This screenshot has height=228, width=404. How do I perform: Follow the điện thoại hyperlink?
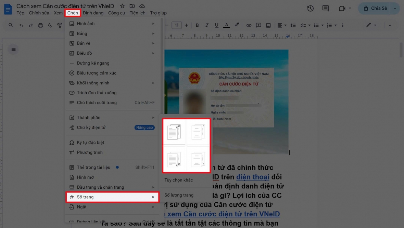(x=253, y=177)
